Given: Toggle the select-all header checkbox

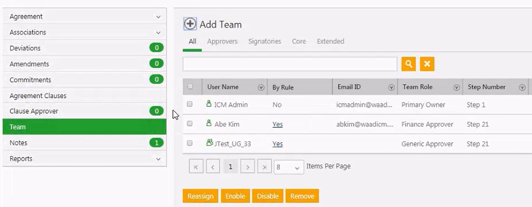Looking at the screenshot, I should coord(190,87).
